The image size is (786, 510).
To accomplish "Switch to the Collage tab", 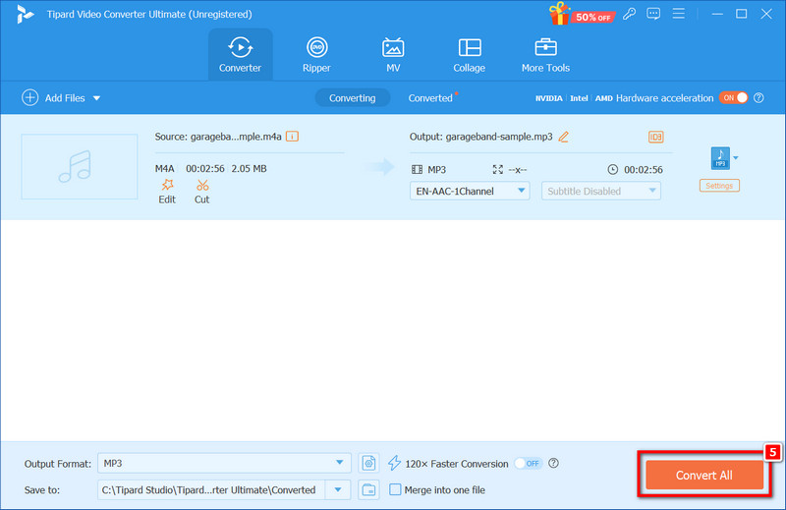I will [x=470, y=55].
